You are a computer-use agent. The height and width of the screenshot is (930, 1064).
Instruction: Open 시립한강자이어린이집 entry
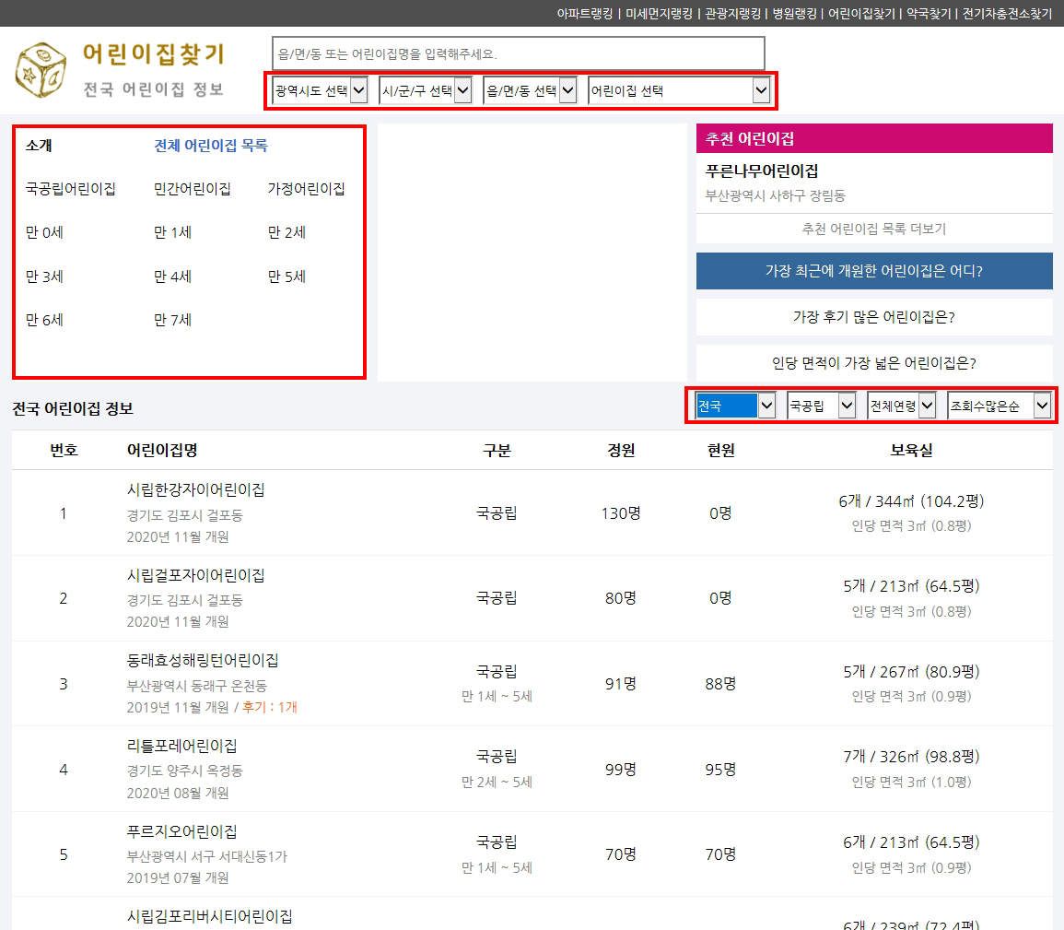point(195,489)
